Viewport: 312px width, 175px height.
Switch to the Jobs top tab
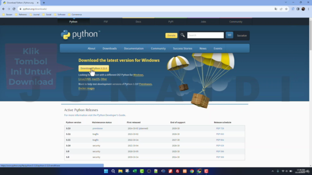(x=203, y=21)
